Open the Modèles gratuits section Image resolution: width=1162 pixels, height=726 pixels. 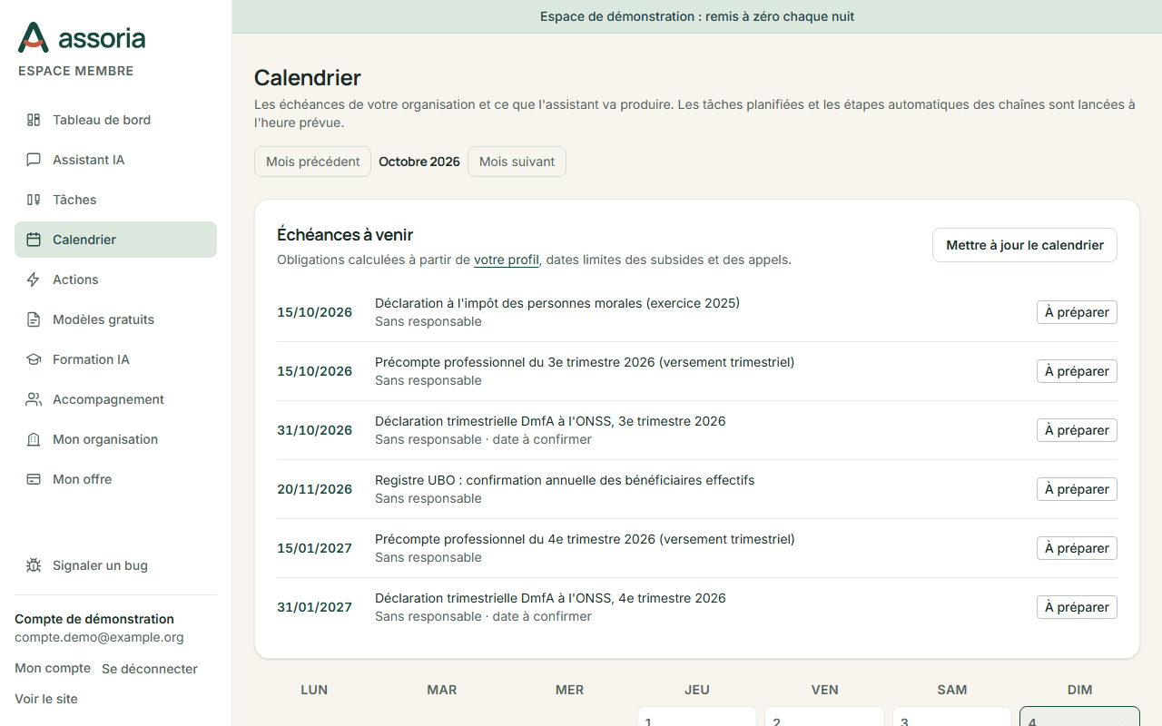coord(115,319)
